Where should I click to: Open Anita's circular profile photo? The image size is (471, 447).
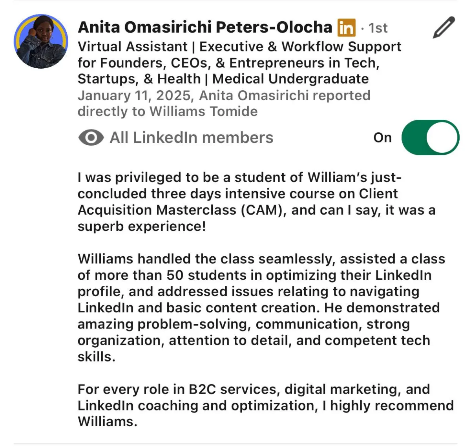click(x=41, y=42)
